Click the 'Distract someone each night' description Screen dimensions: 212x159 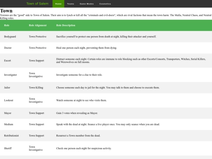(131, 60)
